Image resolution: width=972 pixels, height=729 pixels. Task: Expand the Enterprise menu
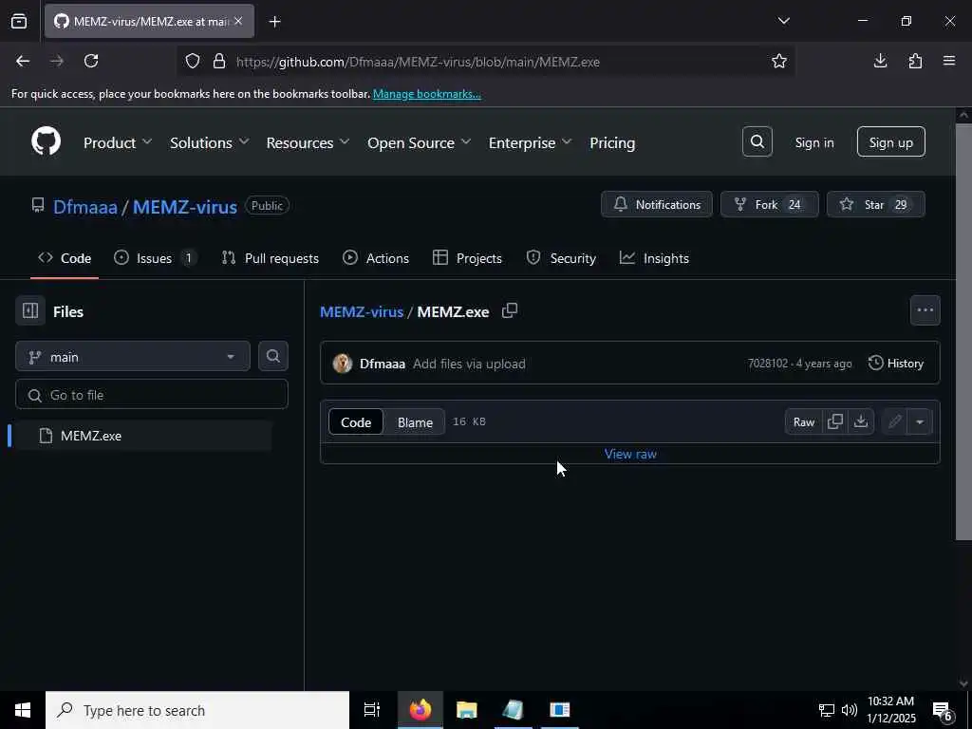[x=530, y=142]
